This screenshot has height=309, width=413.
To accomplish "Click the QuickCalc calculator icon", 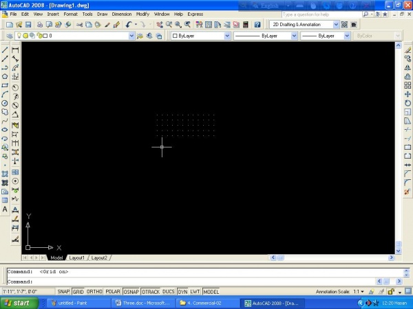I will (246, 25).
